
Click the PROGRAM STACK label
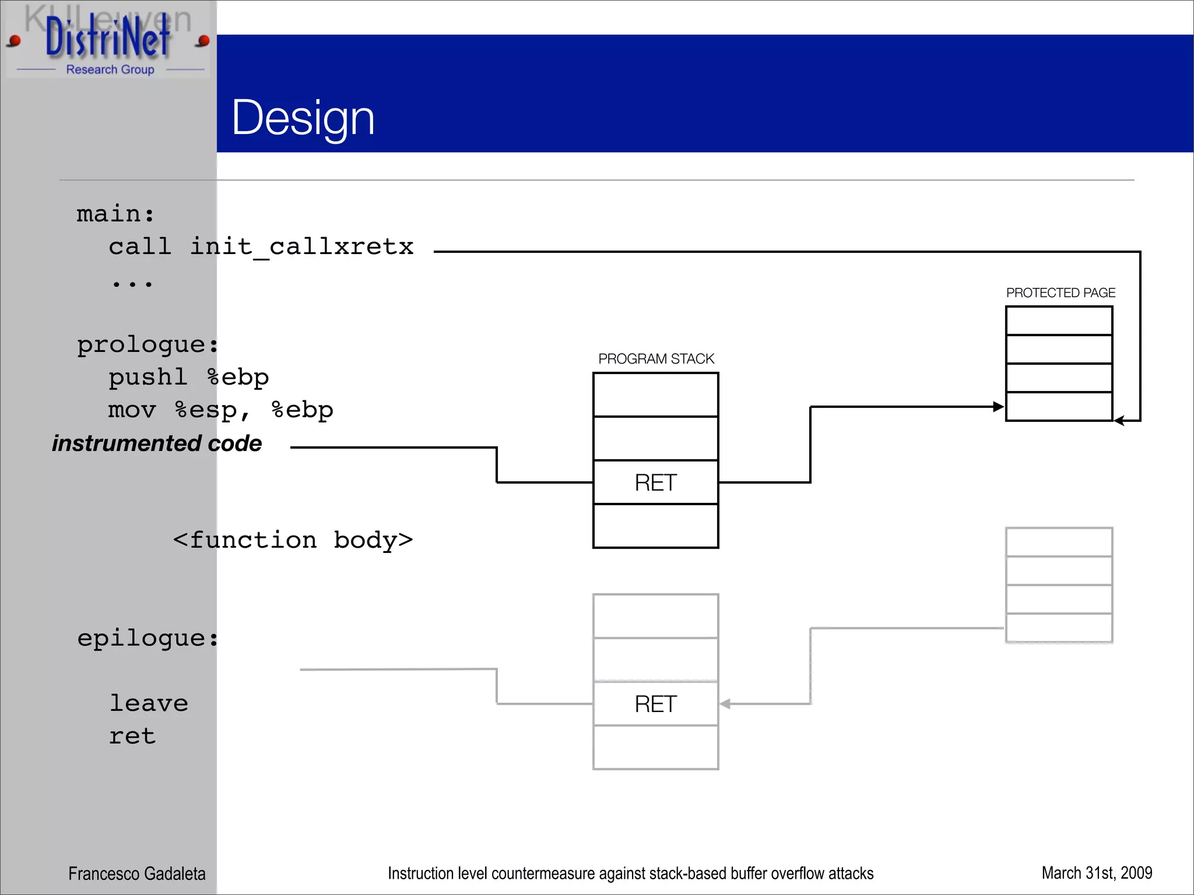[x=656, y=358]
